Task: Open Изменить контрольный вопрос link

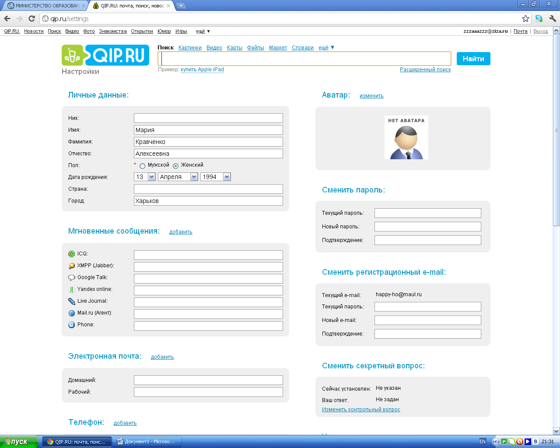Action: 361,409
